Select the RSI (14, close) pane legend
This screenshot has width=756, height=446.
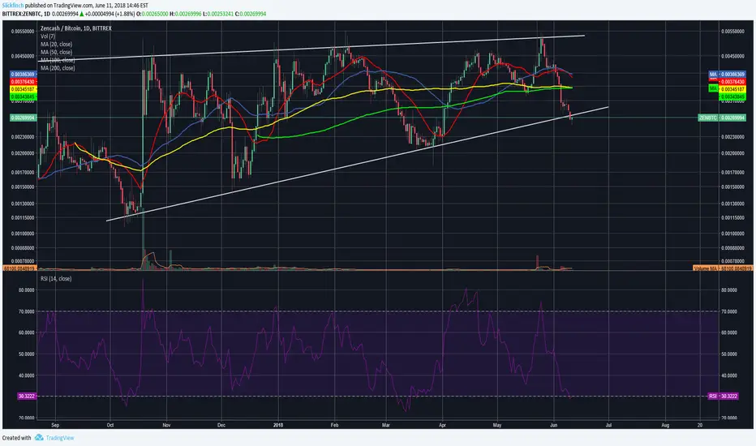pyautogui.click(x=56, y=279)
